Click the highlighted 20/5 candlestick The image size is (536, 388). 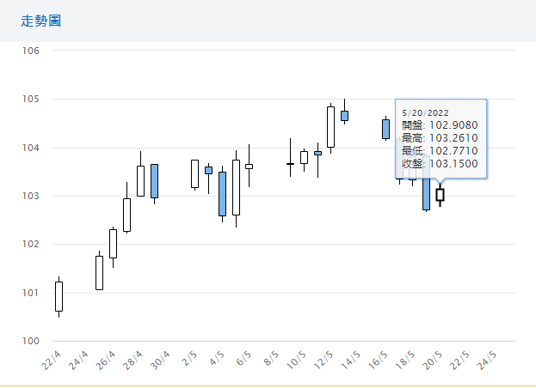(x=441, y=195)
